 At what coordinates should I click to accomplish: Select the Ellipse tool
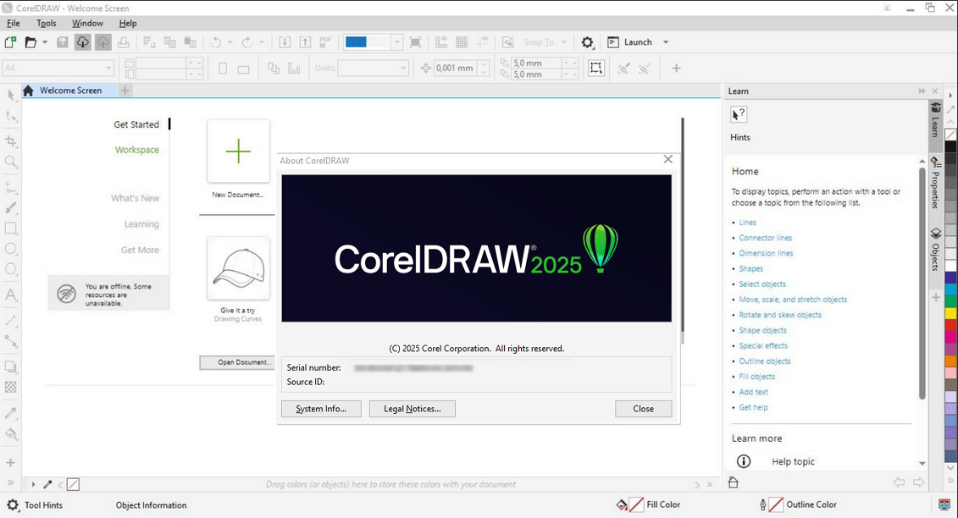tap(11, 249)
